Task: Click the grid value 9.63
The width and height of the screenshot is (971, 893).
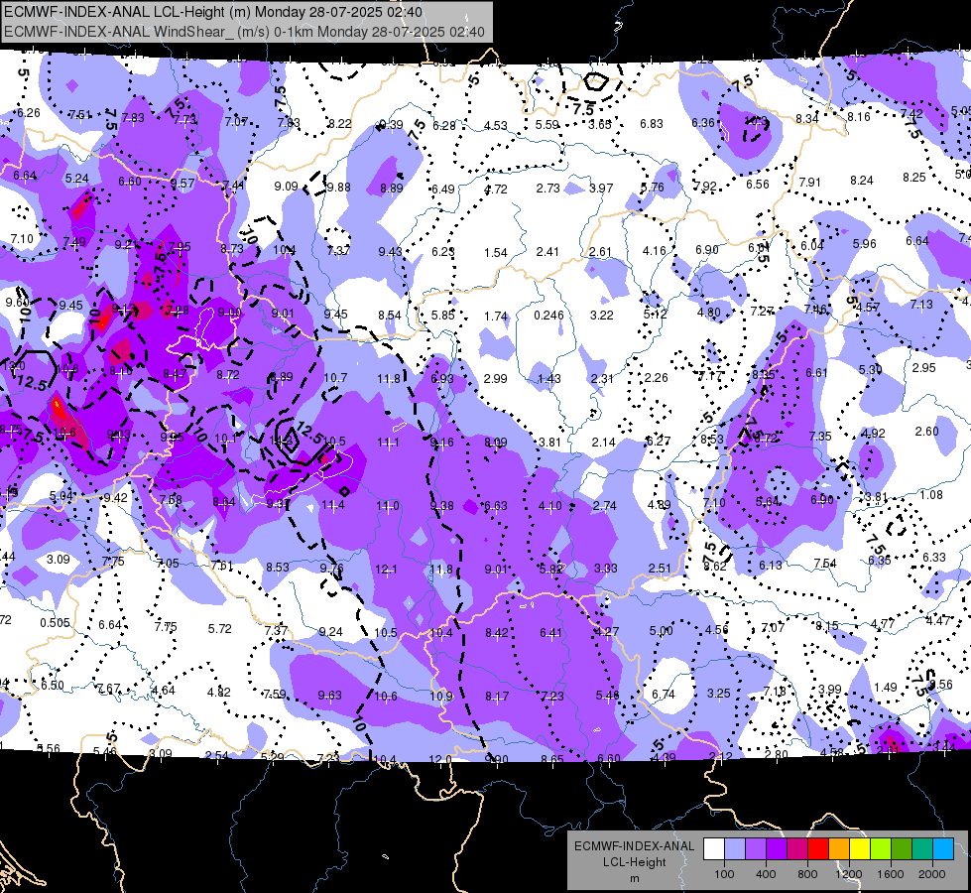Action: (329, 696)
